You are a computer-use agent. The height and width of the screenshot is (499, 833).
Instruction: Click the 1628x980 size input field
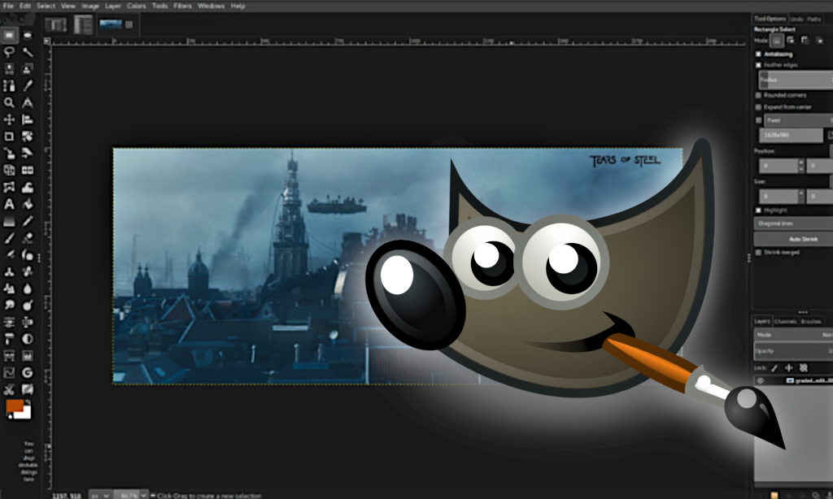tap(792, 135)
